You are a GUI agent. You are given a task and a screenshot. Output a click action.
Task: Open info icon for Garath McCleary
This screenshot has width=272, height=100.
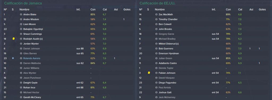[x=21, y=97]
